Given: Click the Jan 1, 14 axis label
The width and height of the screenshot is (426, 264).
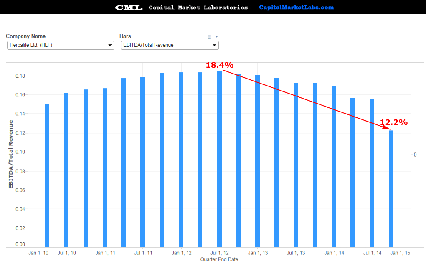Looking at the screenshot, I should point(334,253).
